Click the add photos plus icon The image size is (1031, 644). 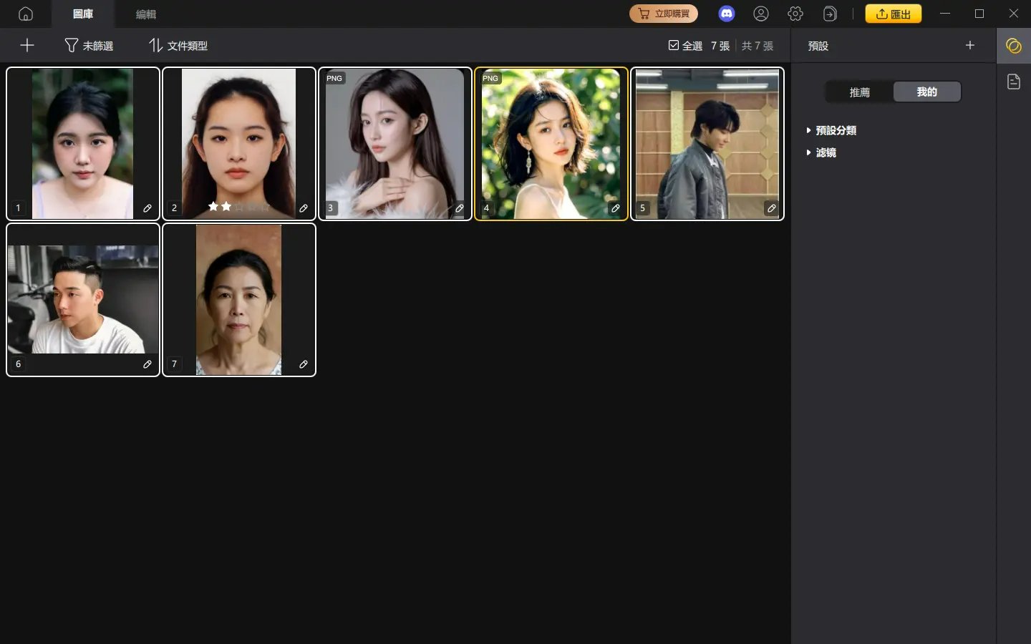pos(27,46)
